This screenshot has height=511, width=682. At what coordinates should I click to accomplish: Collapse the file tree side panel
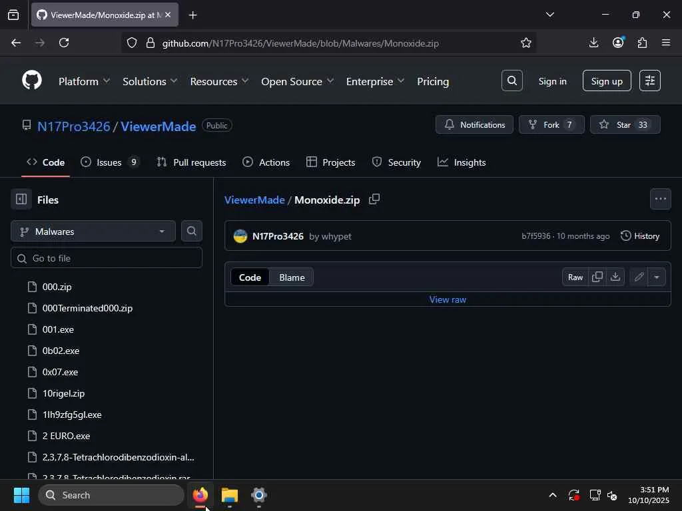[21, 200]
